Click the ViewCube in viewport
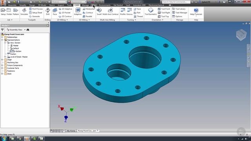The image size is (251, 141). coord(241,35)
